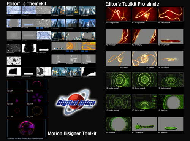Choose the HD Overlays1 red streak thumbnail
The width and height of the screenshot is (190, 141).
[119, 36]
